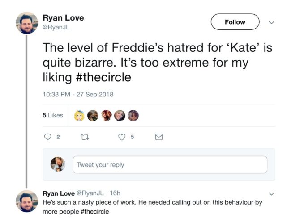Click into the Tweet your reply field
The width and height of the screenshot is (291, 222).
170,165
